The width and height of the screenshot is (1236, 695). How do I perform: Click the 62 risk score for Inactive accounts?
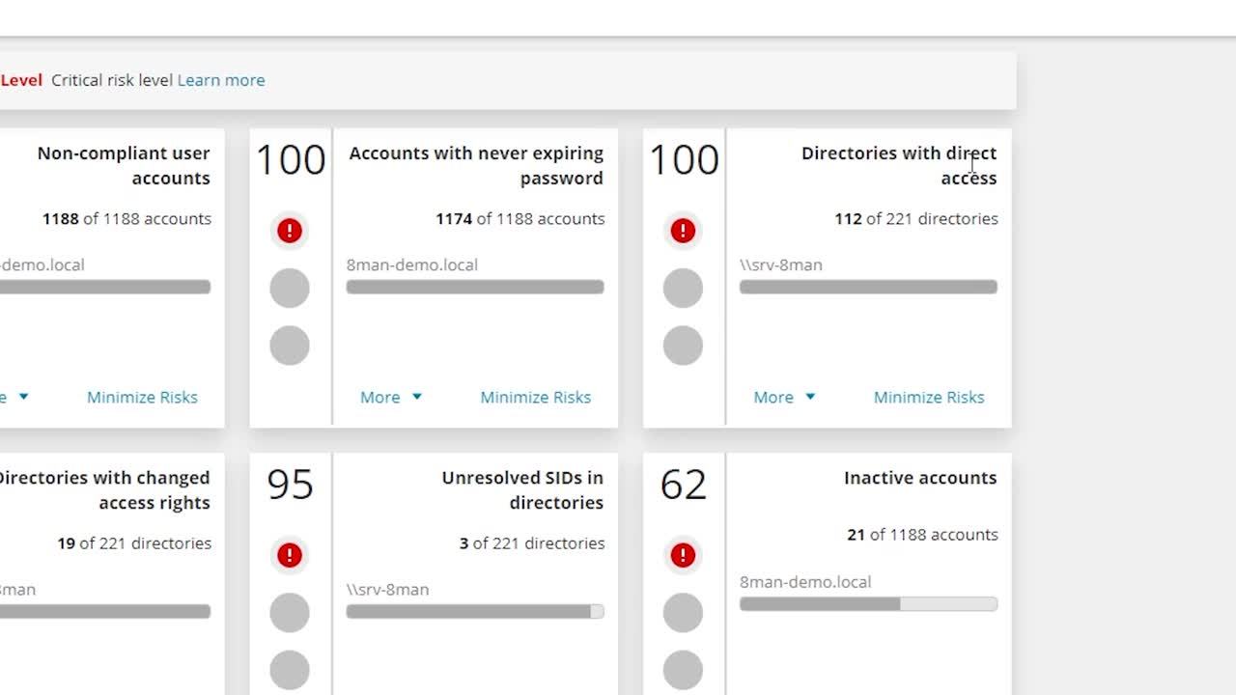683,485
